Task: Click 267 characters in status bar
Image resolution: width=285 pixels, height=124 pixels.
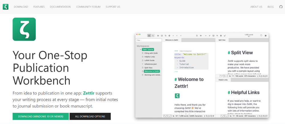Action: point(250,116)
